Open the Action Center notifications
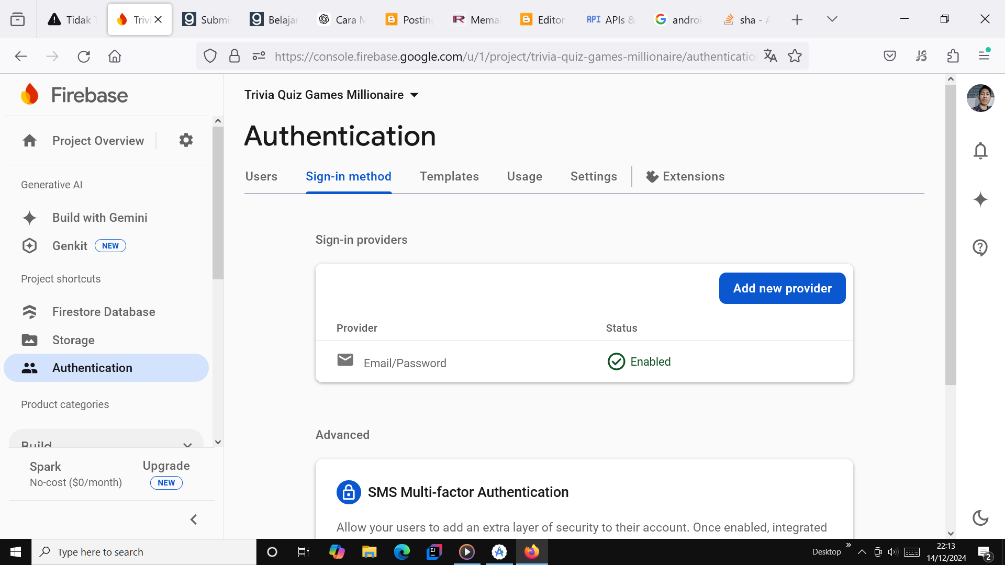This screenshot has height=565, width=1005. [984, 552]
